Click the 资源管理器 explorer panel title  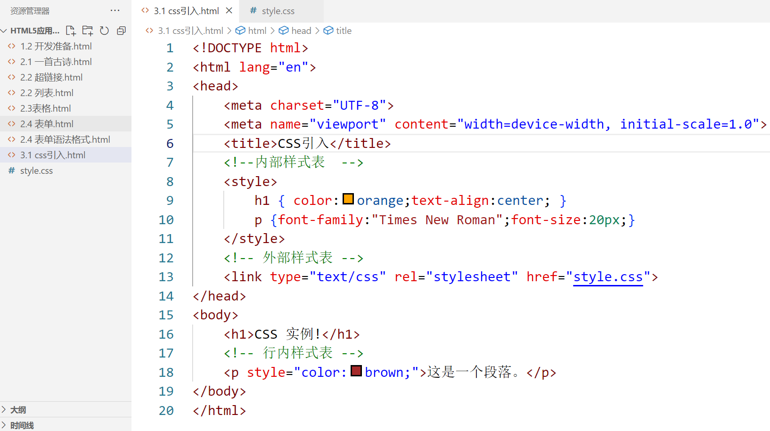(x=30, y=11)
